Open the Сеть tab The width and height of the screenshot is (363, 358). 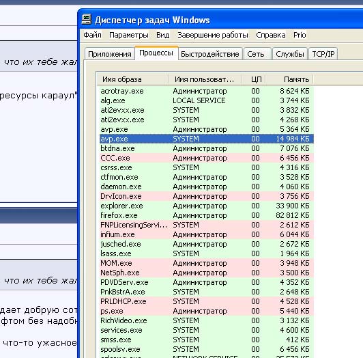click(x=257, y=54)
